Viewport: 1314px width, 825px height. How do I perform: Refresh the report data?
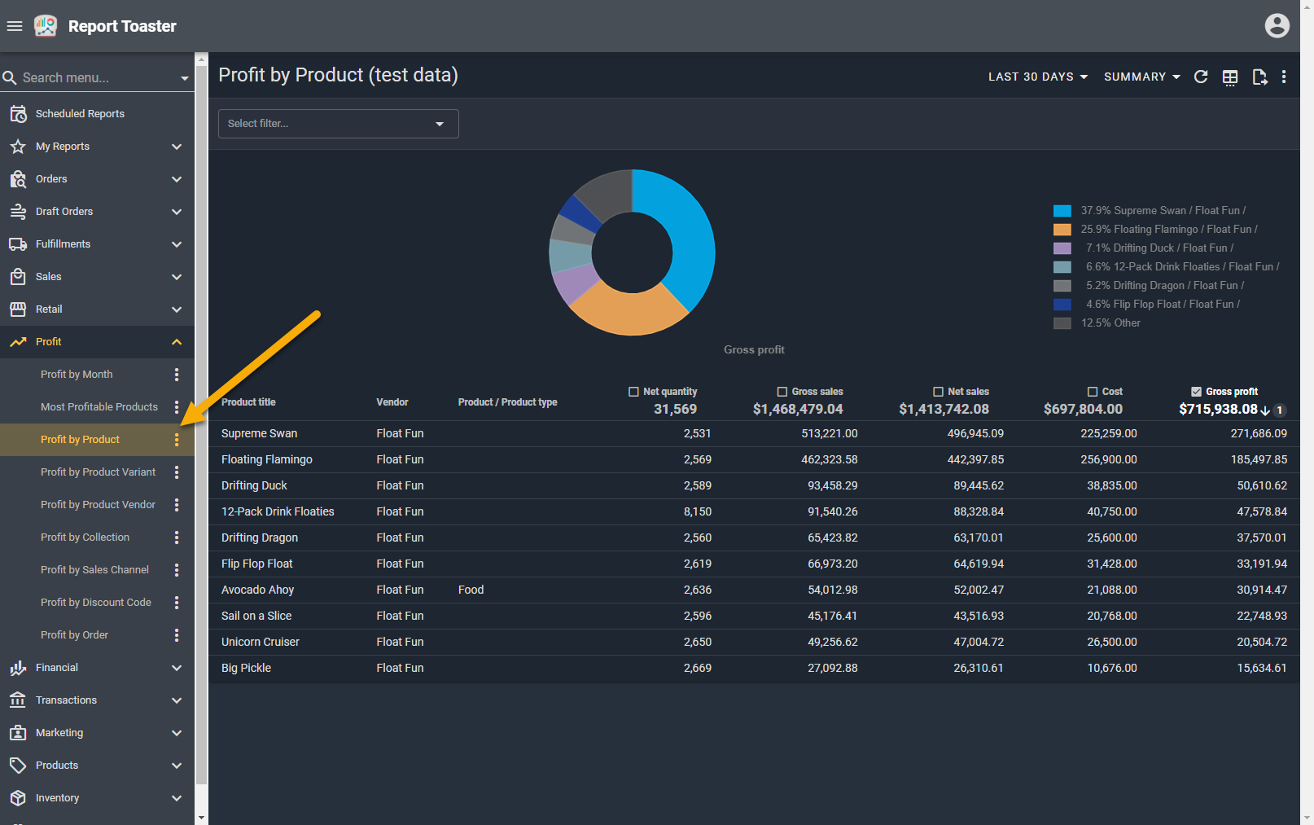coord(1200,77)
